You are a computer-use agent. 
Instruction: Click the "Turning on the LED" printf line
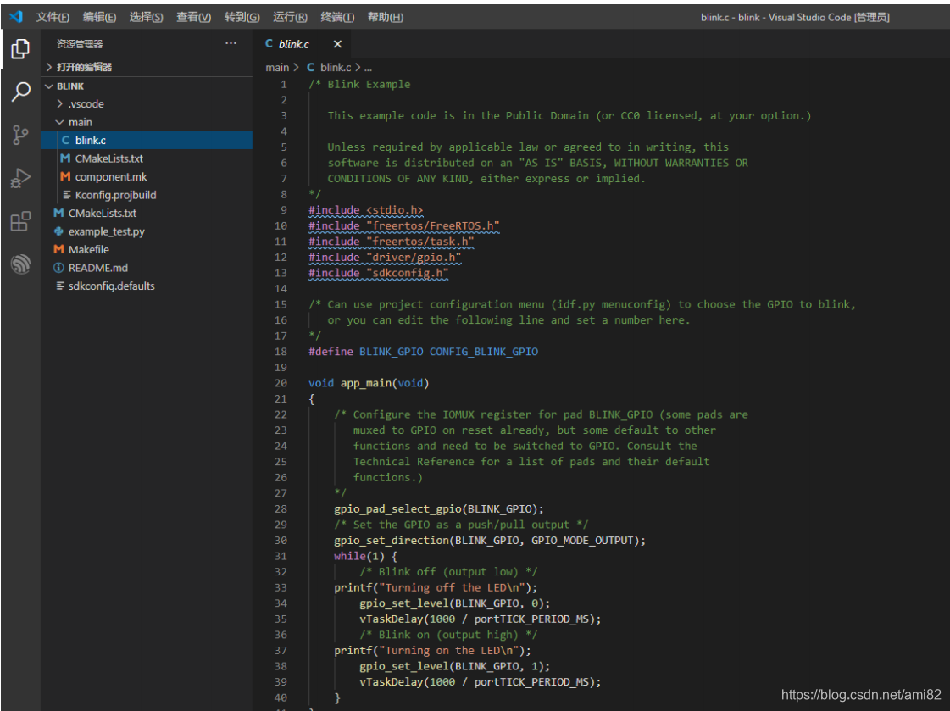point(432,651)
